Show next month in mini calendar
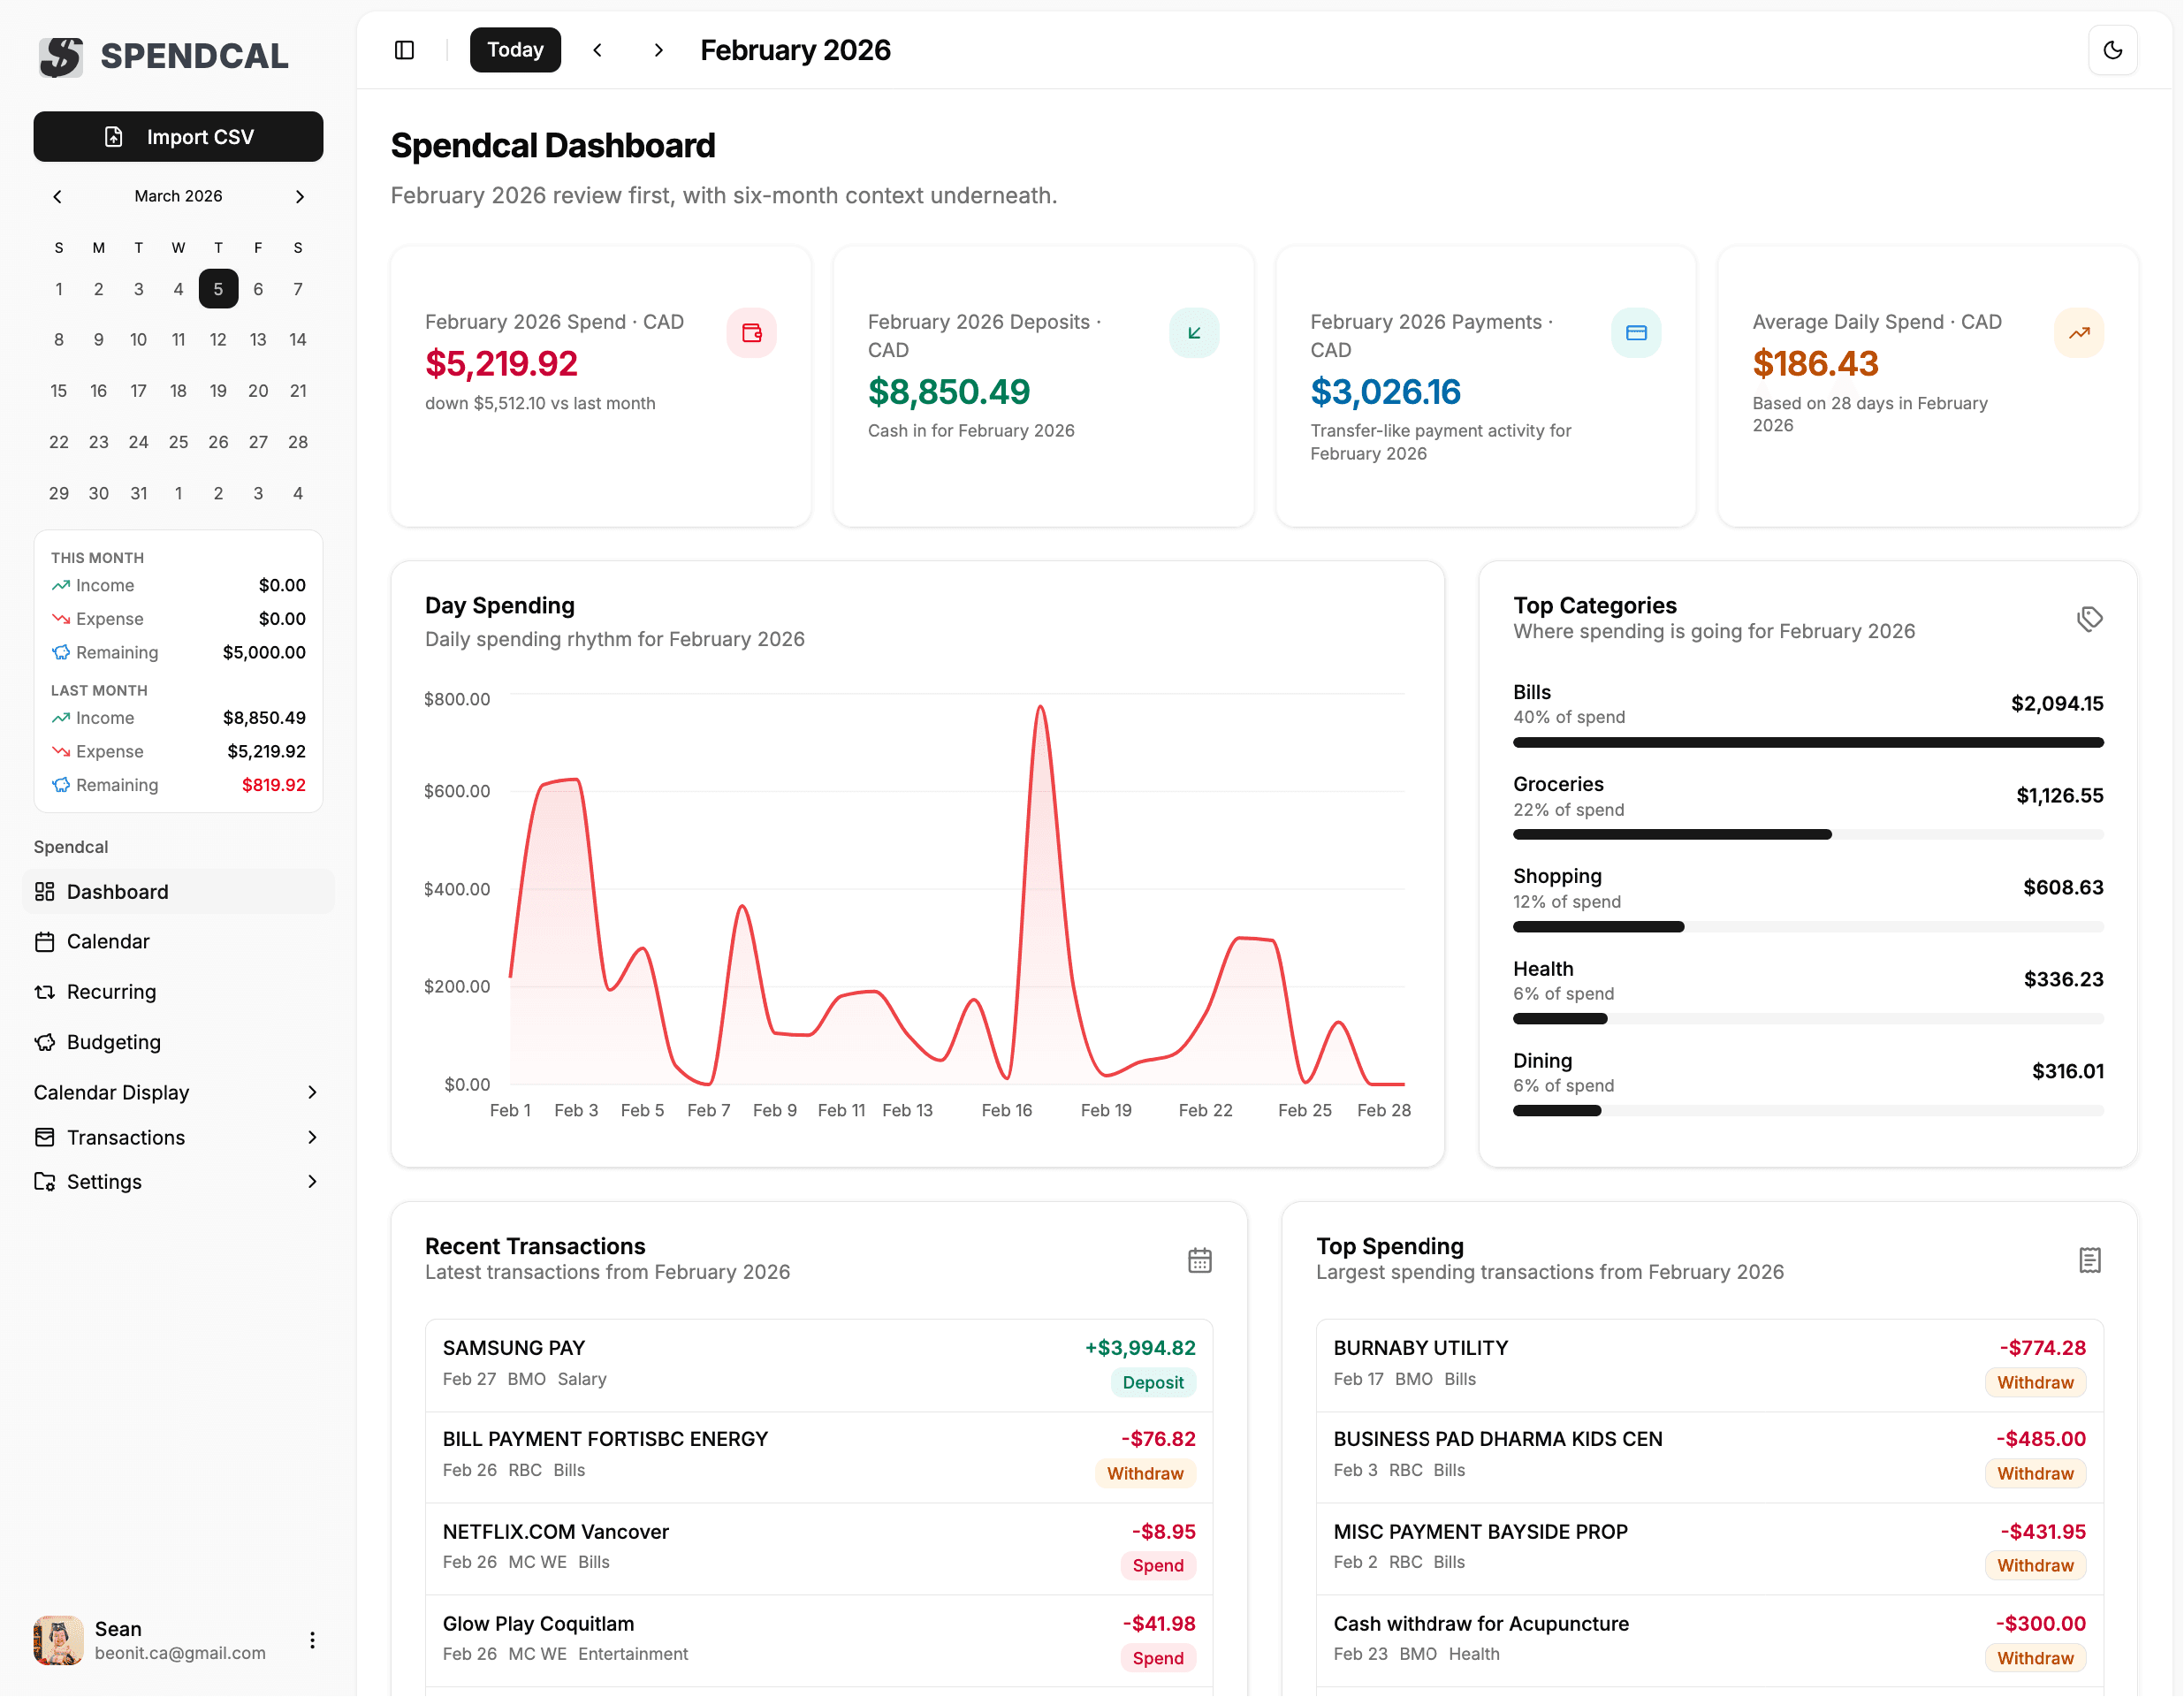2184x1697 pixels. 299,196
